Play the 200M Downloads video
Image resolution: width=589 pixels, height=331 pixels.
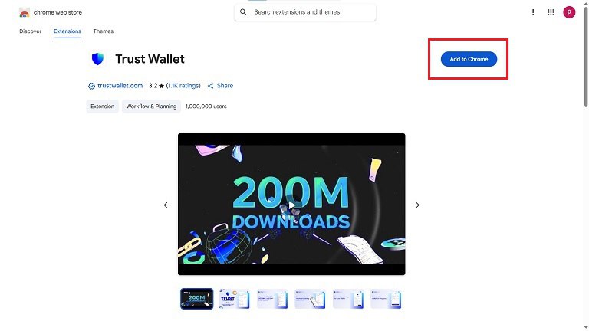tap(291, 205)
